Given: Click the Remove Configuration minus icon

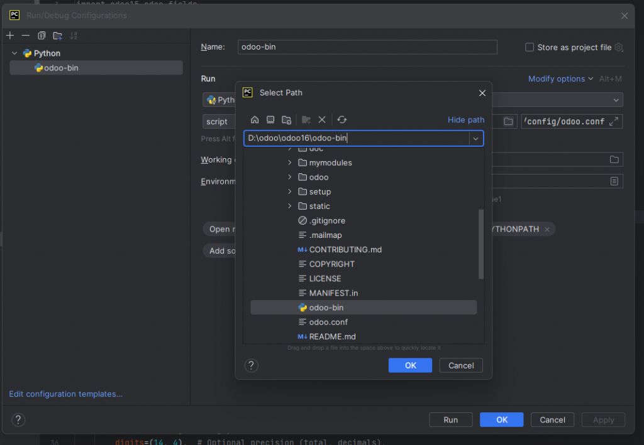Looking at the screenshot, I should point(25,36).
